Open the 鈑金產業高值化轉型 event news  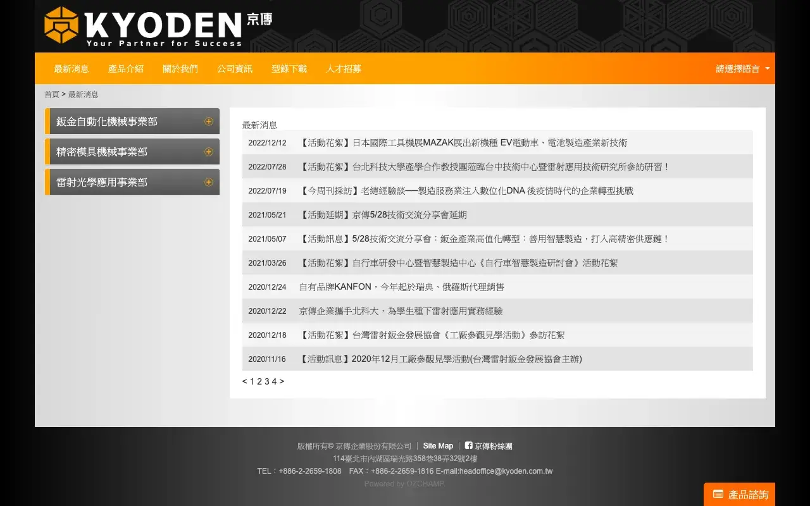(485, 239)
